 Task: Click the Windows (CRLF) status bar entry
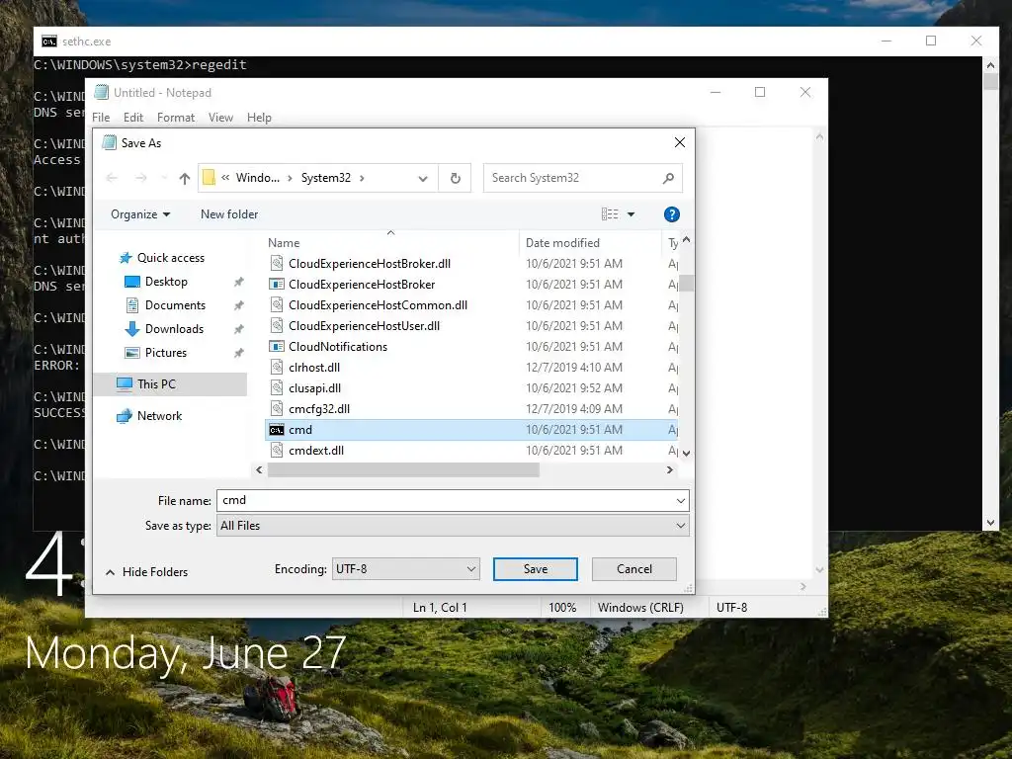tap(640, 608)
